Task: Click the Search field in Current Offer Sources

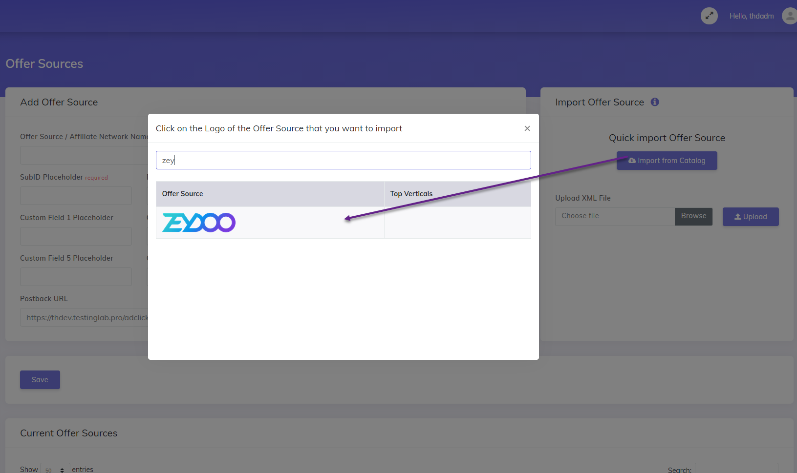Action: [x=736, y=469]
